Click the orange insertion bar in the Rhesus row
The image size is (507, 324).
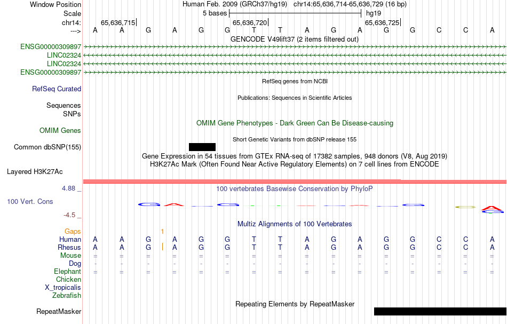(x=162, y=247)
